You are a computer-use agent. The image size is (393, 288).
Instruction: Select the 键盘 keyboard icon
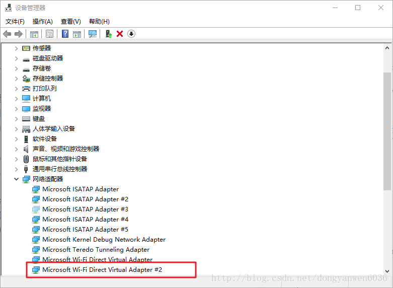(26, 119)
